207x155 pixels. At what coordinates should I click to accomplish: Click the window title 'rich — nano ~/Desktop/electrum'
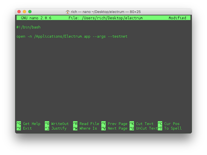[98, 12]
